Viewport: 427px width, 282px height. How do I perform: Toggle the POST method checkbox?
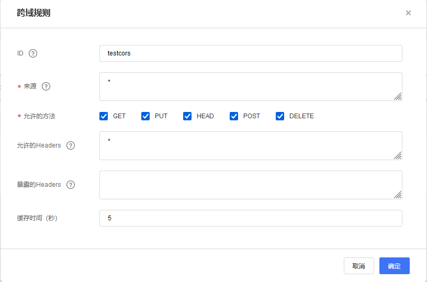[x=234, y=116]
